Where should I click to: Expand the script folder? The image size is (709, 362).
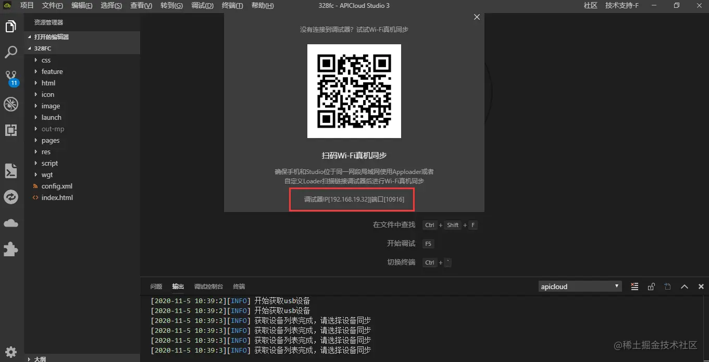click(82, 163)
